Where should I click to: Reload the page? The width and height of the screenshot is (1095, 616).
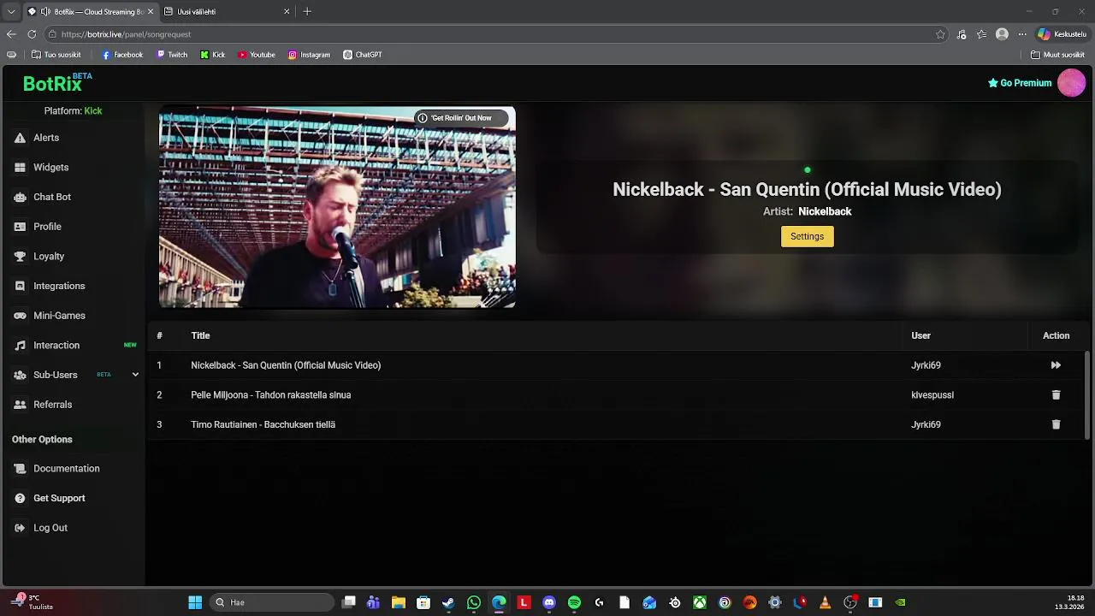click(x=32, y=34)
